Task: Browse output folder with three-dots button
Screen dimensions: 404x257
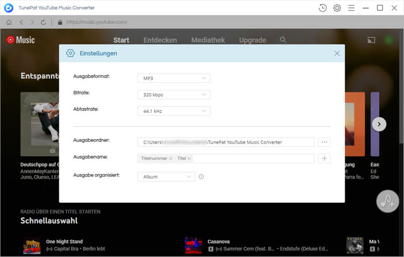Action: tap(324, 142)
